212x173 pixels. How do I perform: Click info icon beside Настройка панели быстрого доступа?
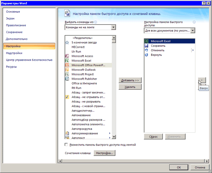pyautogui.click(x=194, y=22)
